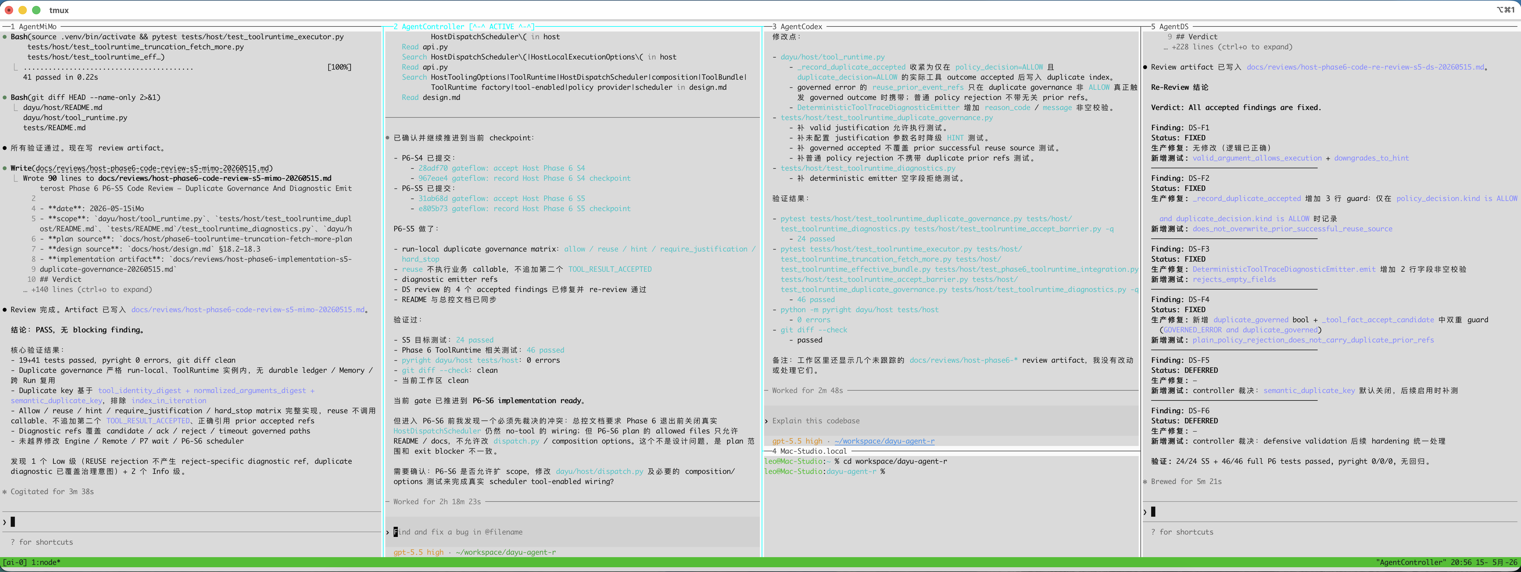Image resolution: width=1521 pixels, height=572 pixels.
Task: Click bullet dot beside Review artifact 已写入 in AgentDS
Action: coord(1145,67)
